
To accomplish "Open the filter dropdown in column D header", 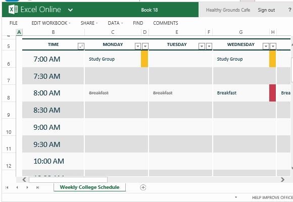I will pos(145,46).
